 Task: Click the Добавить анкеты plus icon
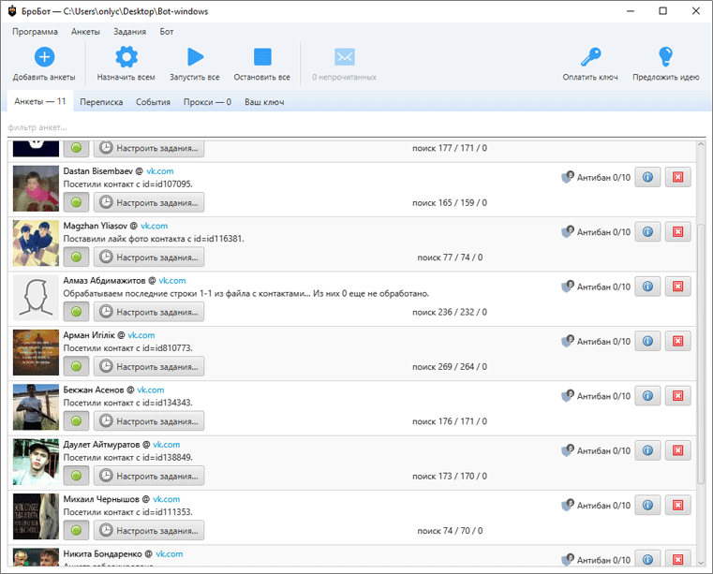[44, 57]
